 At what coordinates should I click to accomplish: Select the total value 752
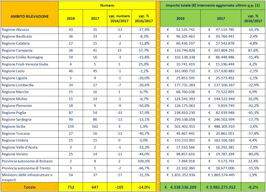pyautogui.click(x=70, y=187)
